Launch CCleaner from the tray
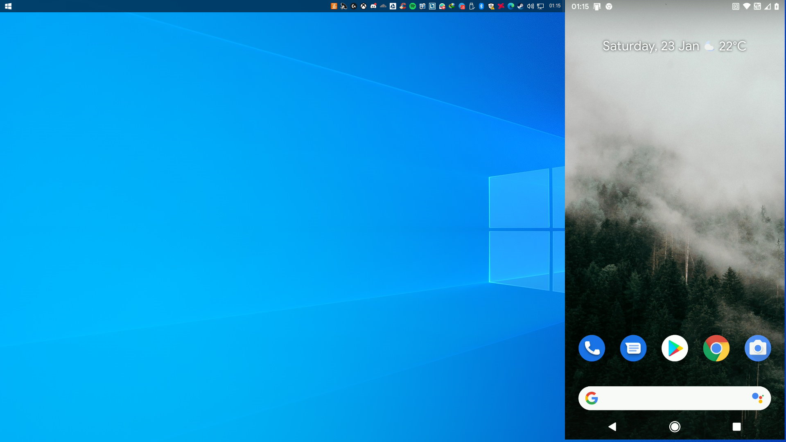The image size is (786, 442). coord(403,6)
